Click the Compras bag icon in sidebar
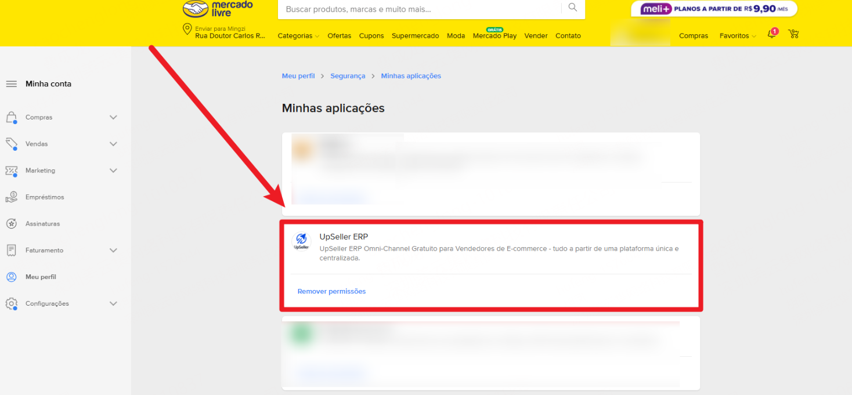This screenshot has width=852, height=395. tap(11, 118)
